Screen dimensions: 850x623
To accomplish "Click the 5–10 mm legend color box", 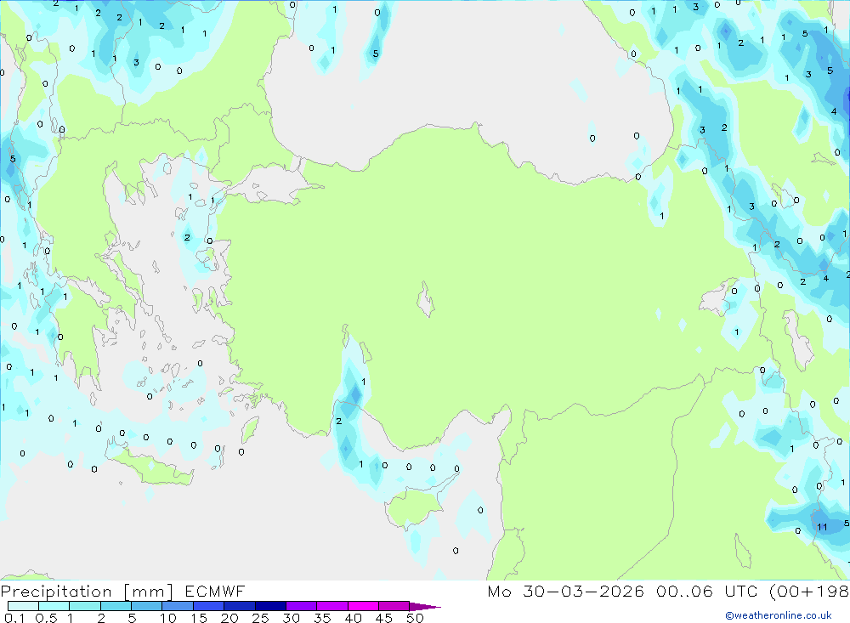I will [146, 606].
